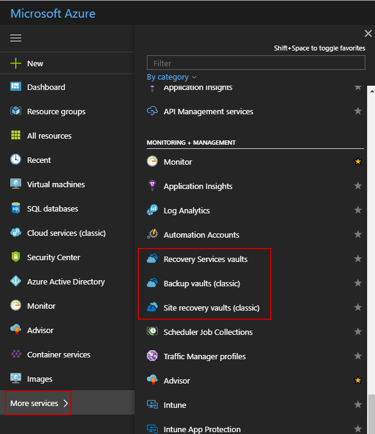Open the Images icon in the sidebar
The image size is (375, 434).
[16, 378]
